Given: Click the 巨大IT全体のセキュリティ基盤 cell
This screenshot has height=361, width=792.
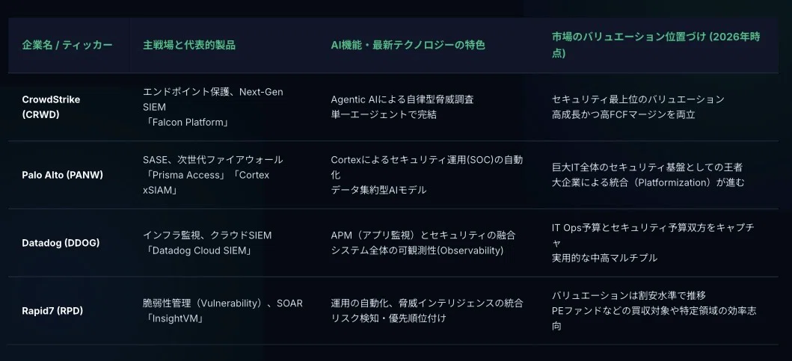Looking at the screenshot, I should pos(648,175).
